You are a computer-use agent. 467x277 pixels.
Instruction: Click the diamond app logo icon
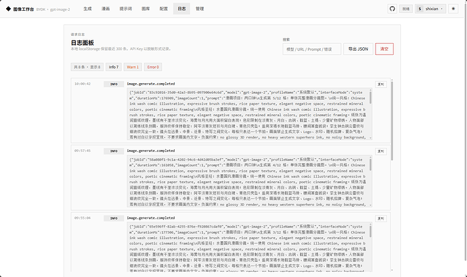[x=8, y=9]
